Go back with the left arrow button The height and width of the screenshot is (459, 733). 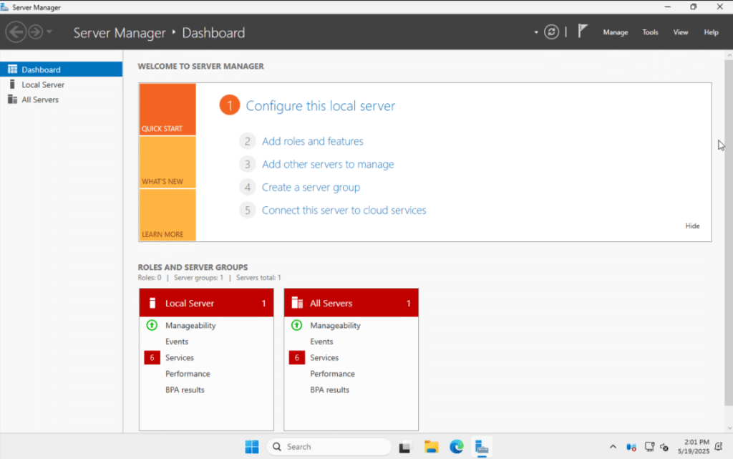pos(16,32)
